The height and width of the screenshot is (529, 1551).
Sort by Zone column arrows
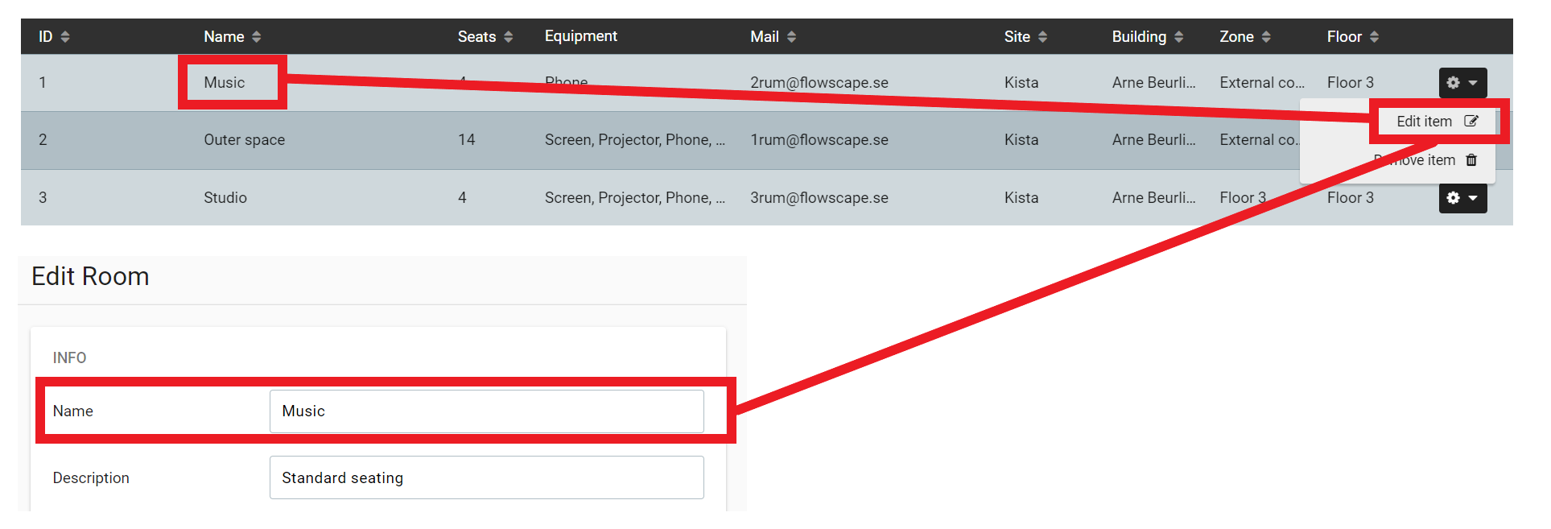(1266, 37)
